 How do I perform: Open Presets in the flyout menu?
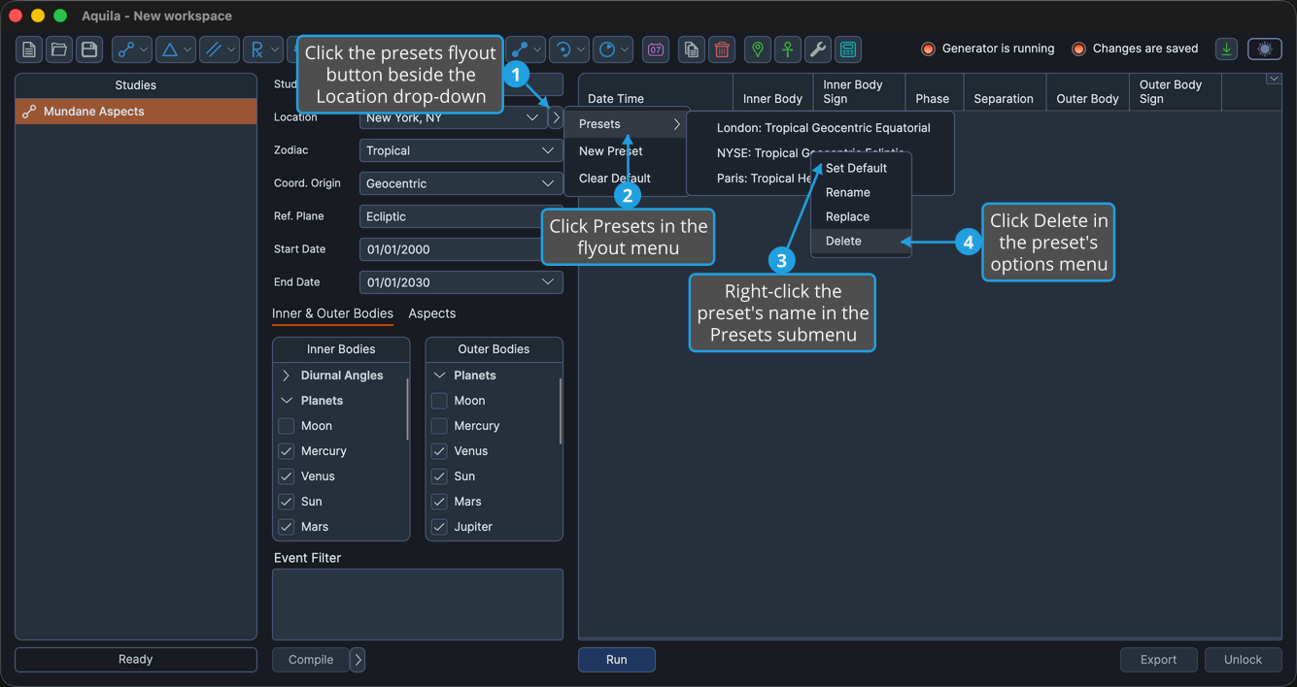point(629,124)
